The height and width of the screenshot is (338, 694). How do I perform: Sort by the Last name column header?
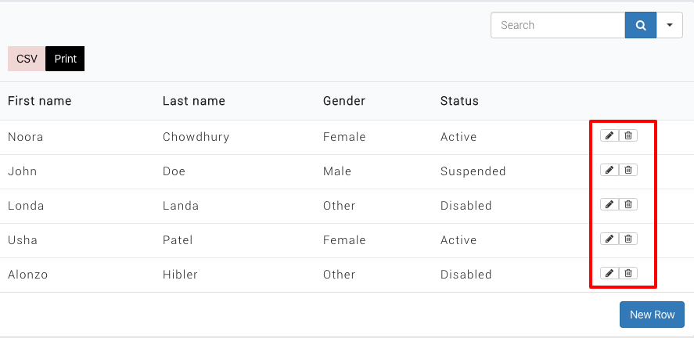[x=194, y=101]
